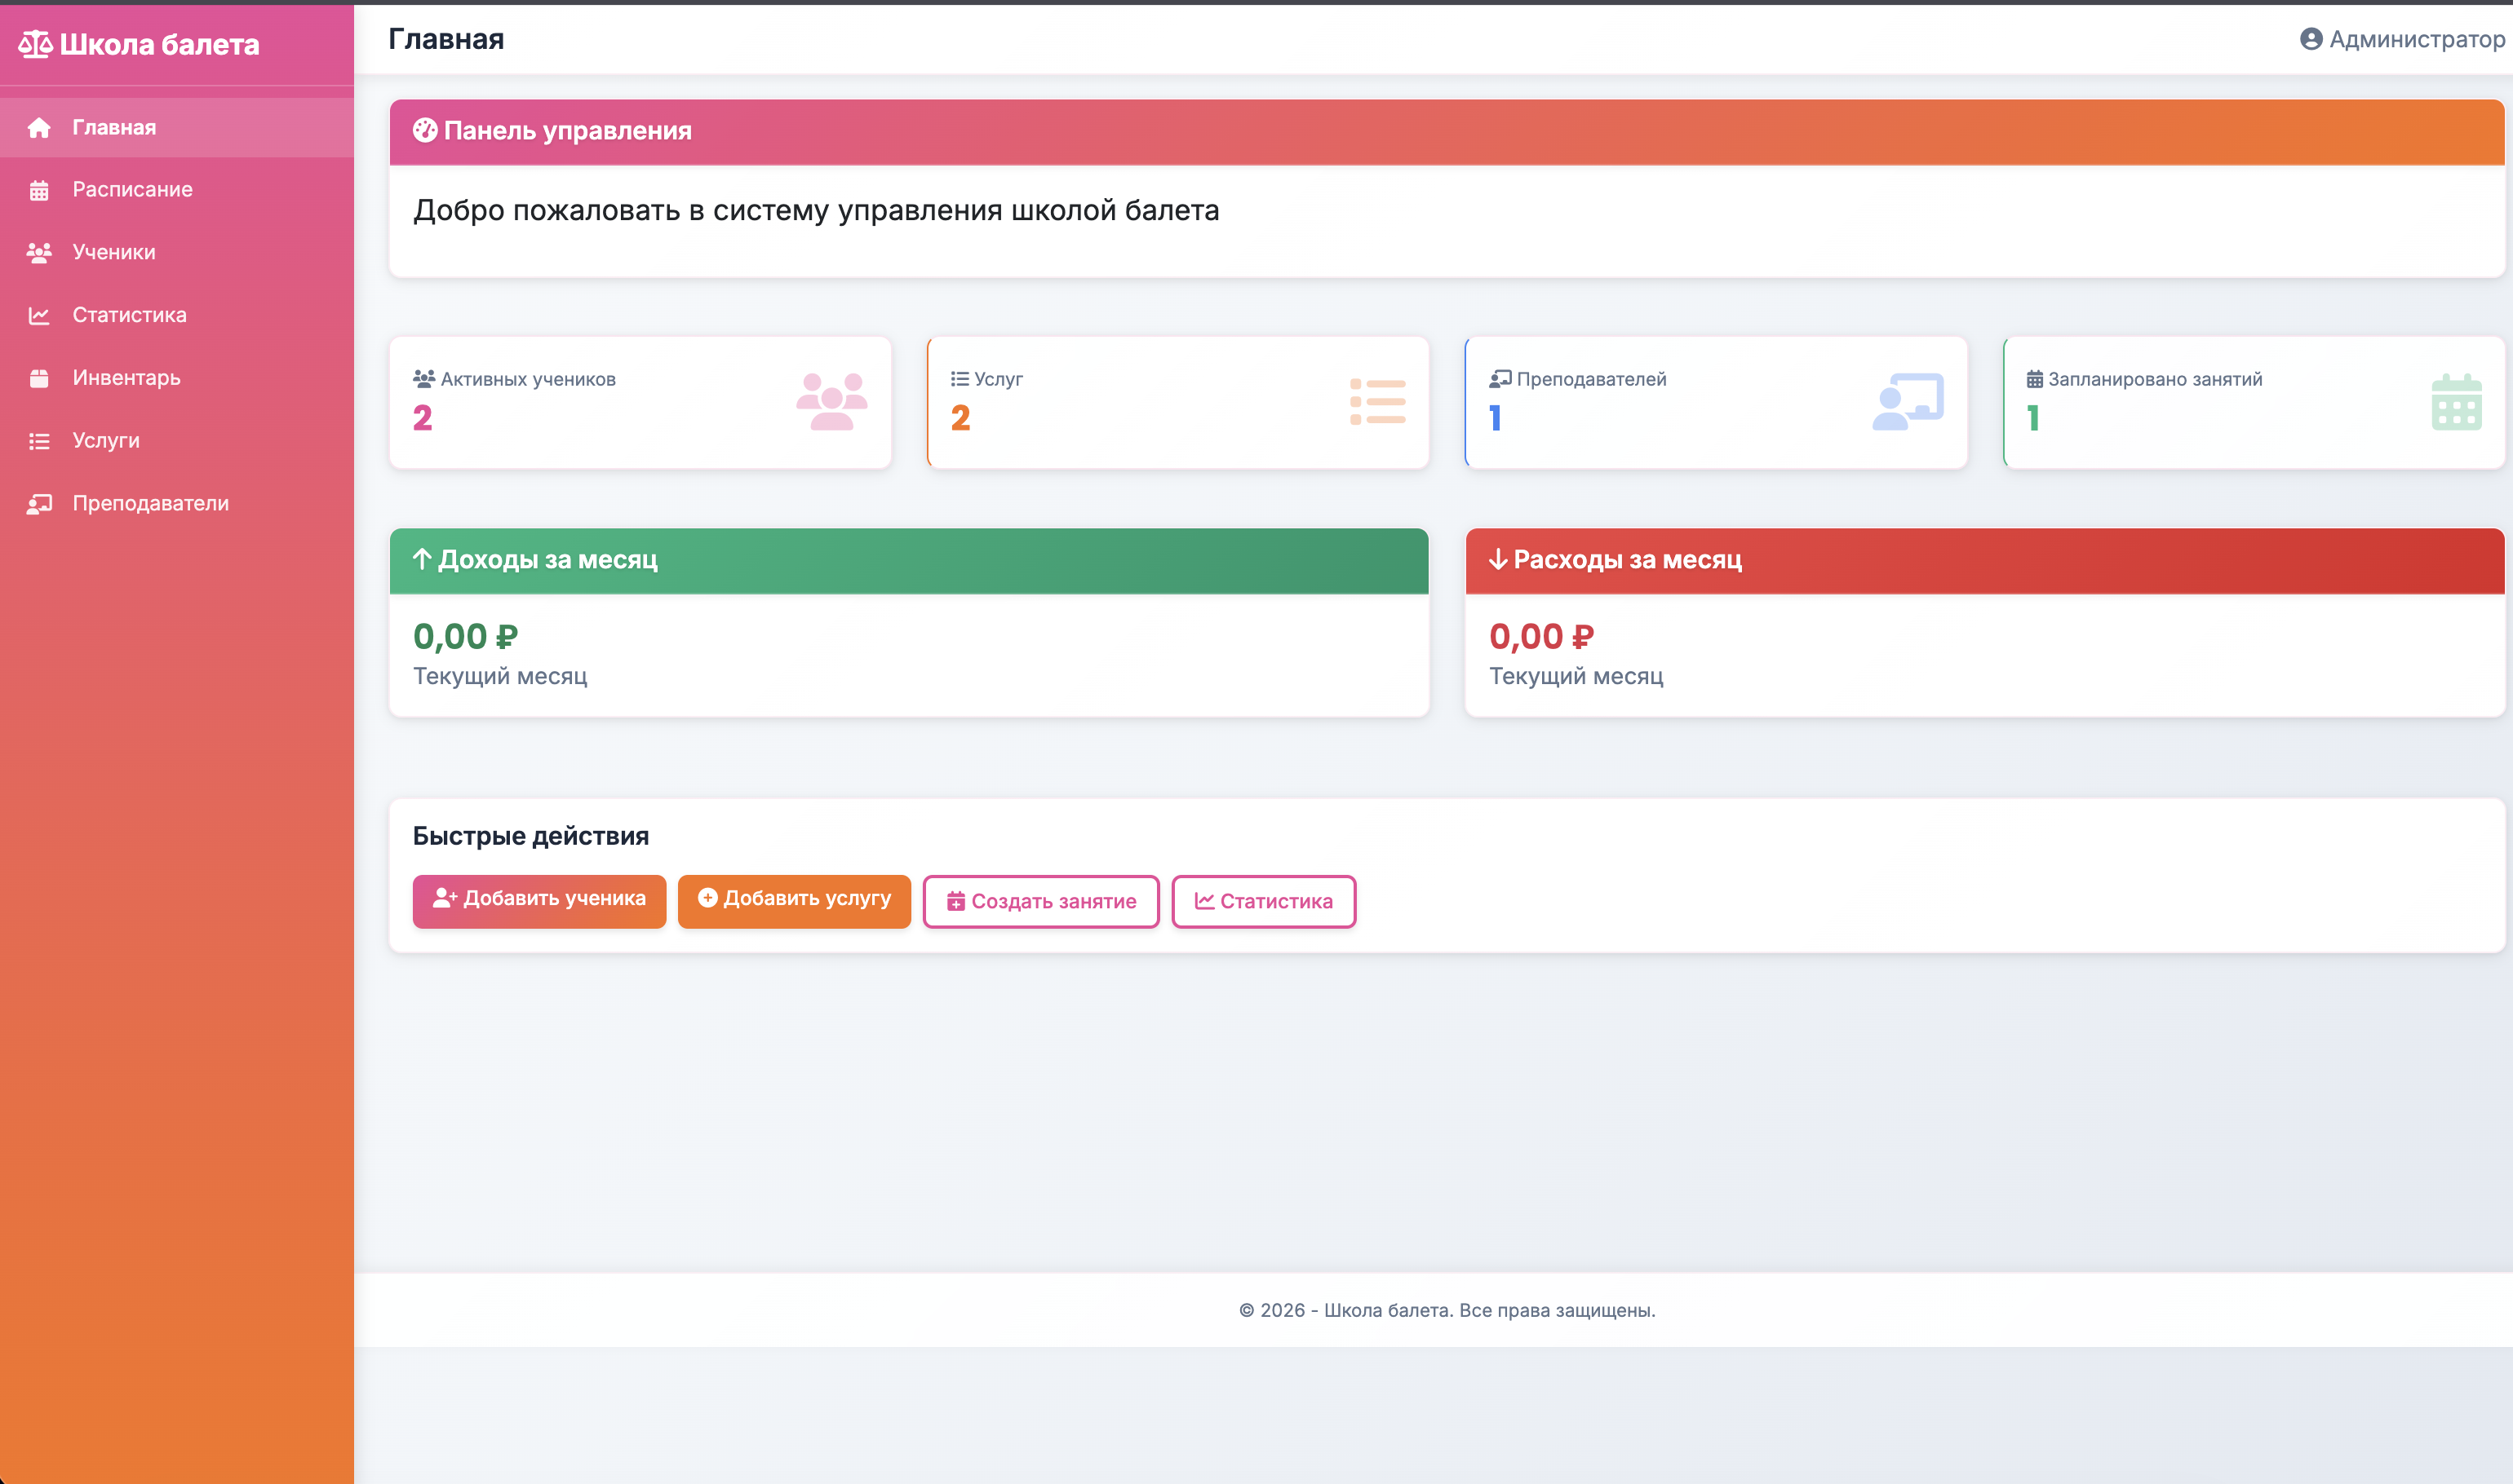This screenshot has width=2513, height=1484.
Task: Open the Преподавателей counter card
Action: click(1715, 400)
